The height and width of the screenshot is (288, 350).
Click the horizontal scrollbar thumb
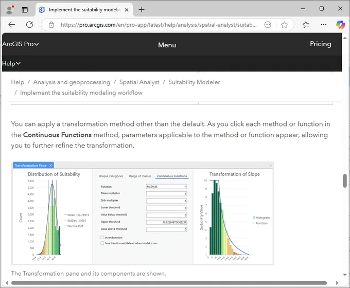point(169,283)
